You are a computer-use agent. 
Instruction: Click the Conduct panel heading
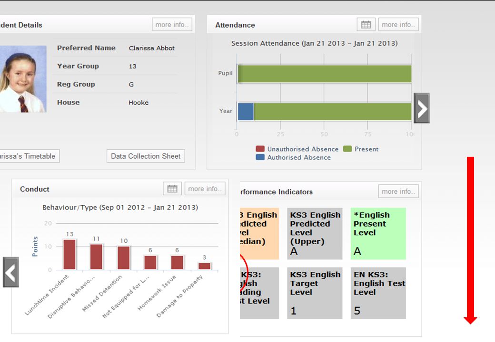tap(35, 189)
